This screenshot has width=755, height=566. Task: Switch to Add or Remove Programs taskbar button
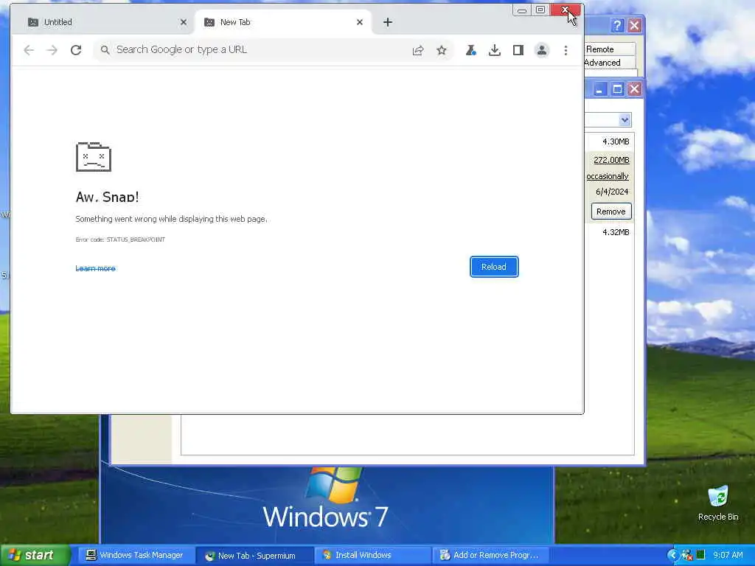(x=490, y=556)
